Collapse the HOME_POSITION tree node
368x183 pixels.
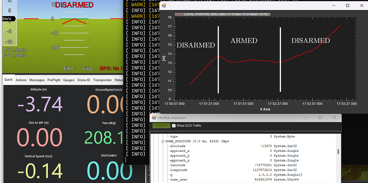162,141
